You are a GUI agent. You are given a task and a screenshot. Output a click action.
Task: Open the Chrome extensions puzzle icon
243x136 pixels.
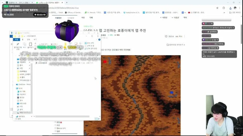224,8
